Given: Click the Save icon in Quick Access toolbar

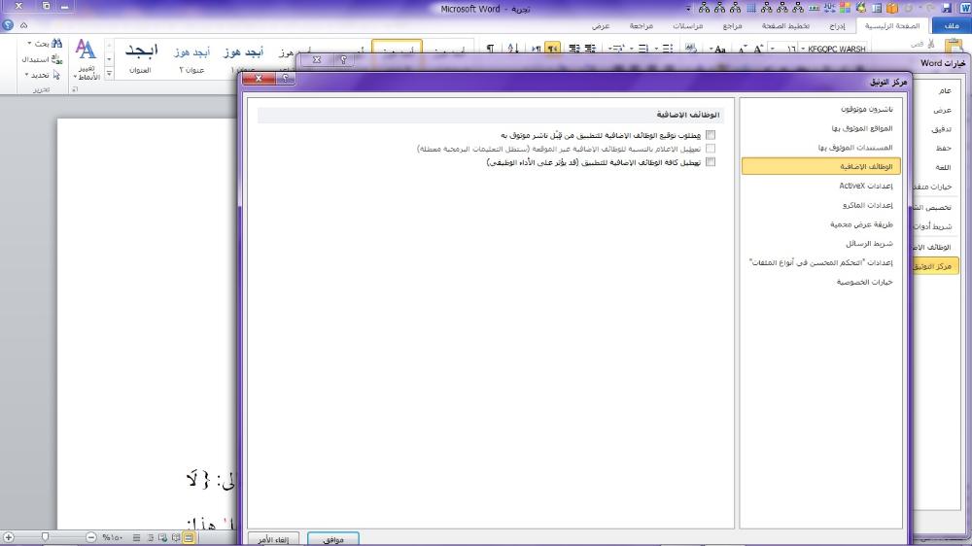Looking at the screenshot, I should (947, 8).
